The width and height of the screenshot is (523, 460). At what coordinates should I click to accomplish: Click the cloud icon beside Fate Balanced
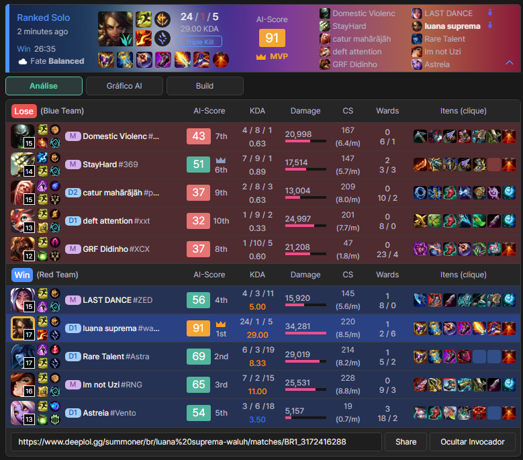pos(23,61)
